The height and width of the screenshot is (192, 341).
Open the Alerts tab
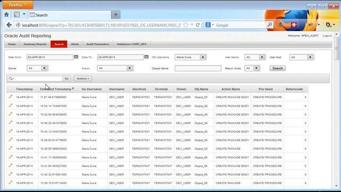(x=75, y=44)
